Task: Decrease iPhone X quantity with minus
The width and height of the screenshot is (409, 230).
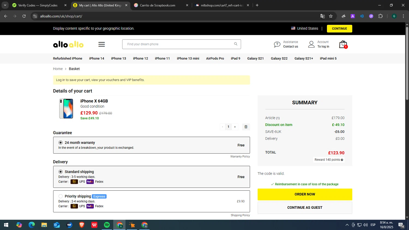Action: coord(222,127)
